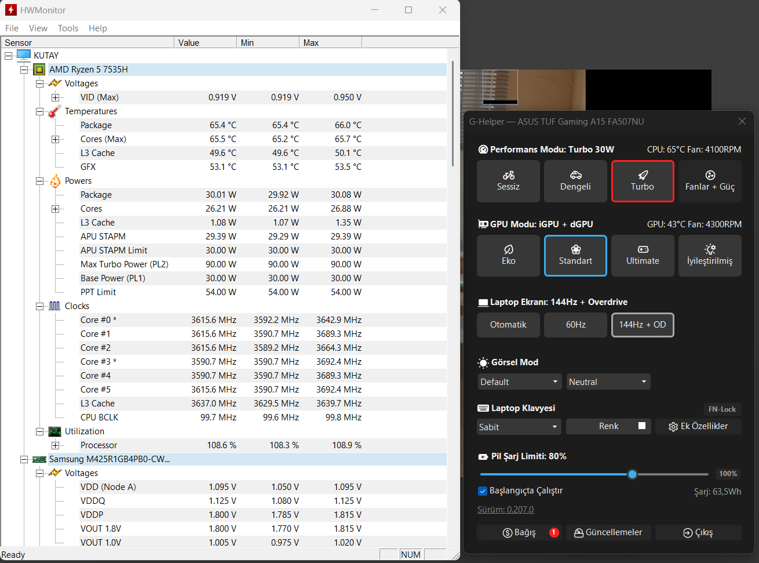Viewport: 759px width, 563px height.
Task: Switch to Sessiz performance mode
Action: 508,181
